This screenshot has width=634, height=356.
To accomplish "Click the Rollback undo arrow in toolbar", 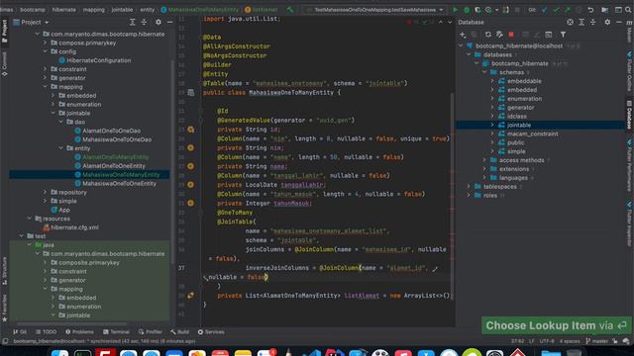I will point(590,10).
